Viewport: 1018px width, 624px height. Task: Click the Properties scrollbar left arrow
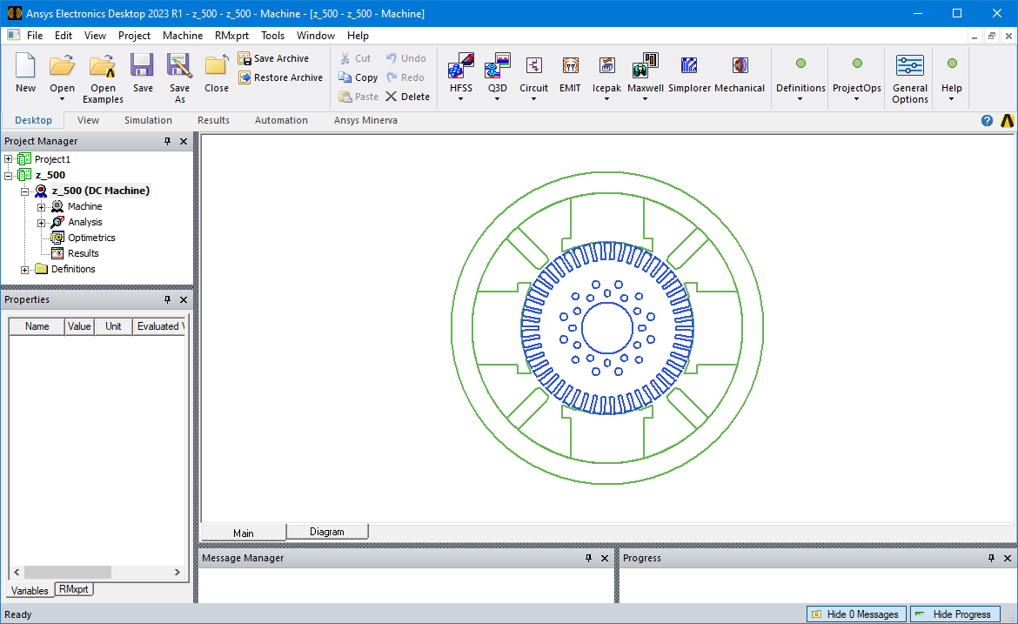pos(17,572)
